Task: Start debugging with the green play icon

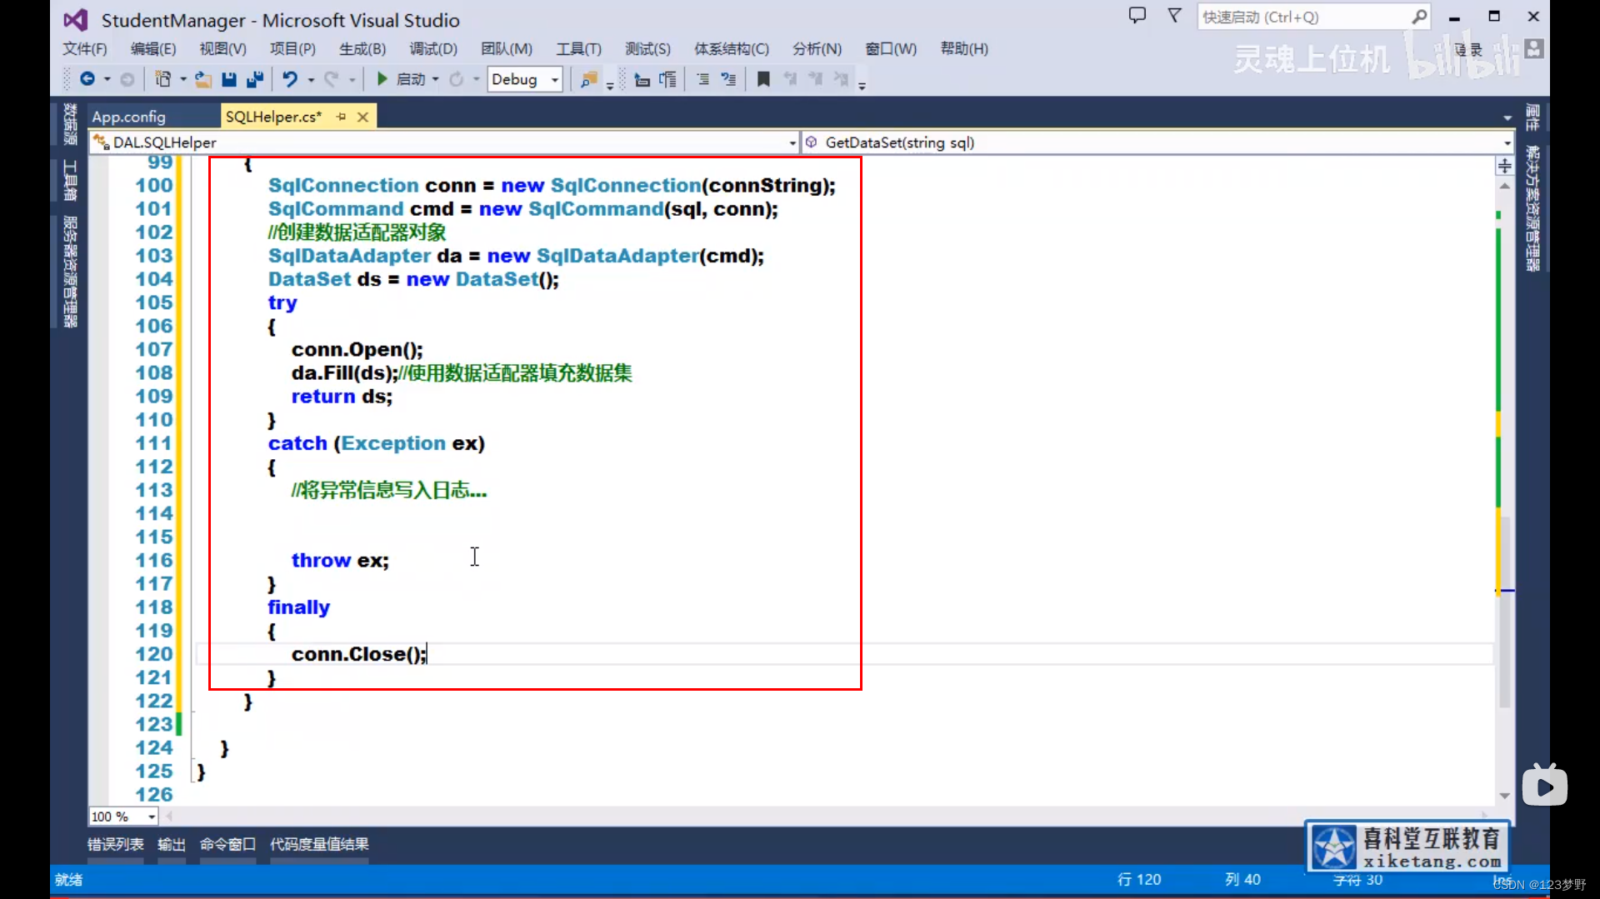Action: 382,79
